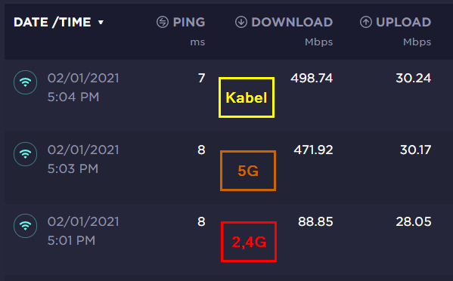Open result with 498.74 Mbps download
453x281 pixels.
click(312, 79)
